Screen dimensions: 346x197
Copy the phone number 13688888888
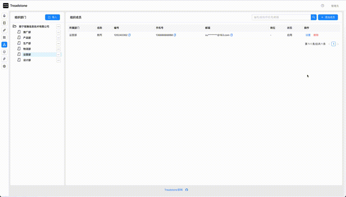175,35
